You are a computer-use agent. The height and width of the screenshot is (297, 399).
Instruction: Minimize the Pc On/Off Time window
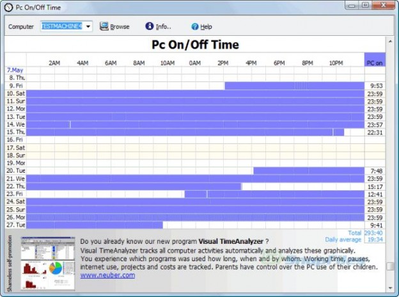352,5
